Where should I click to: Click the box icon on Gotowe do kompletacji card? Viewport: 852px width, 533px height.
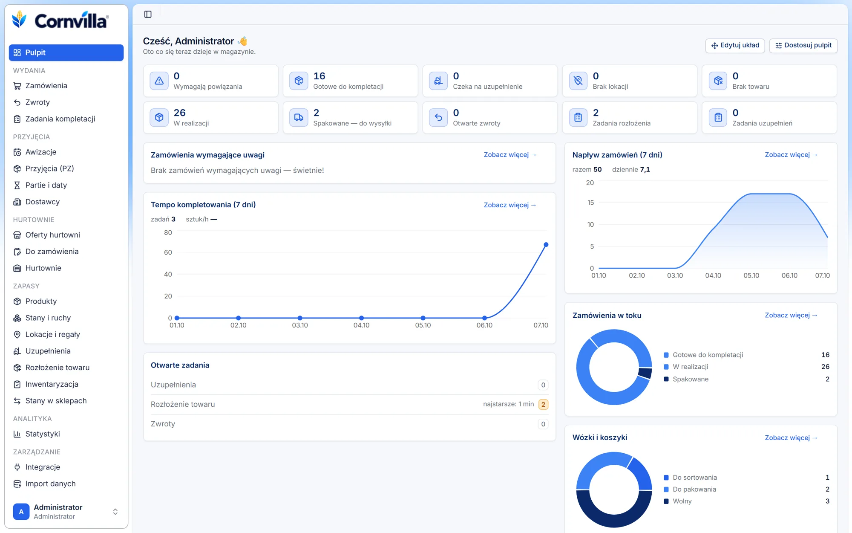click(299, 81)
